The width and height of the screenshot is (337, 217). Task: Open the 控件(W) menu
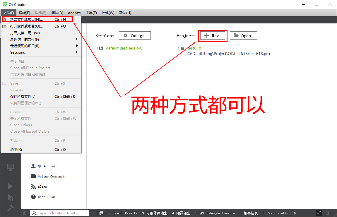[x=108, y=13]
